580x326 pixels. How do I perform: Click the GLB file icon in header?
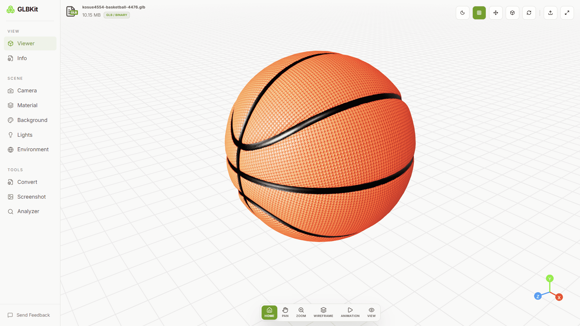pyautogui.click(x=72, y=11)
